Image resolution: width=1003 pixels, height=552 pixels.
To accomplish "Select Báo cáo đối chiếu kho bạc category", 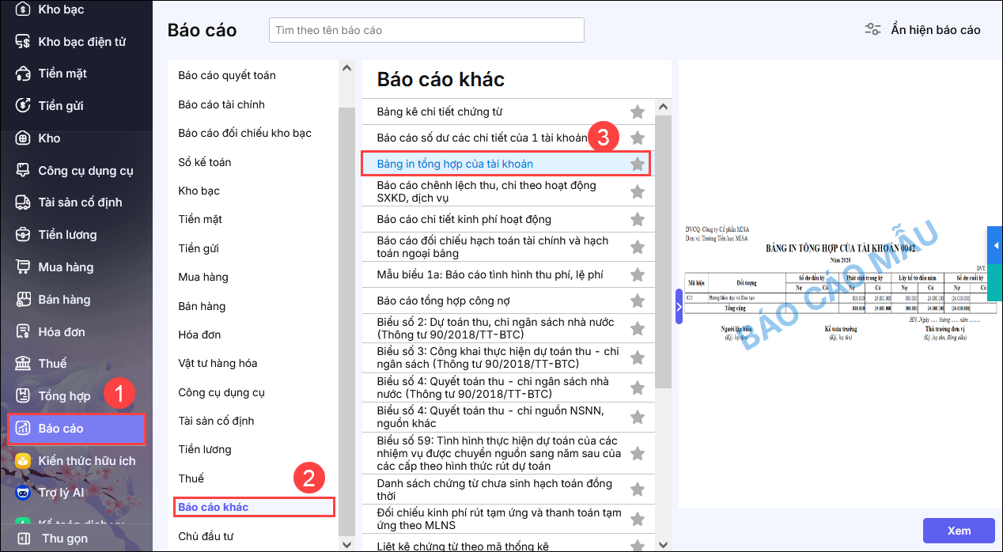I will point(245,133).
